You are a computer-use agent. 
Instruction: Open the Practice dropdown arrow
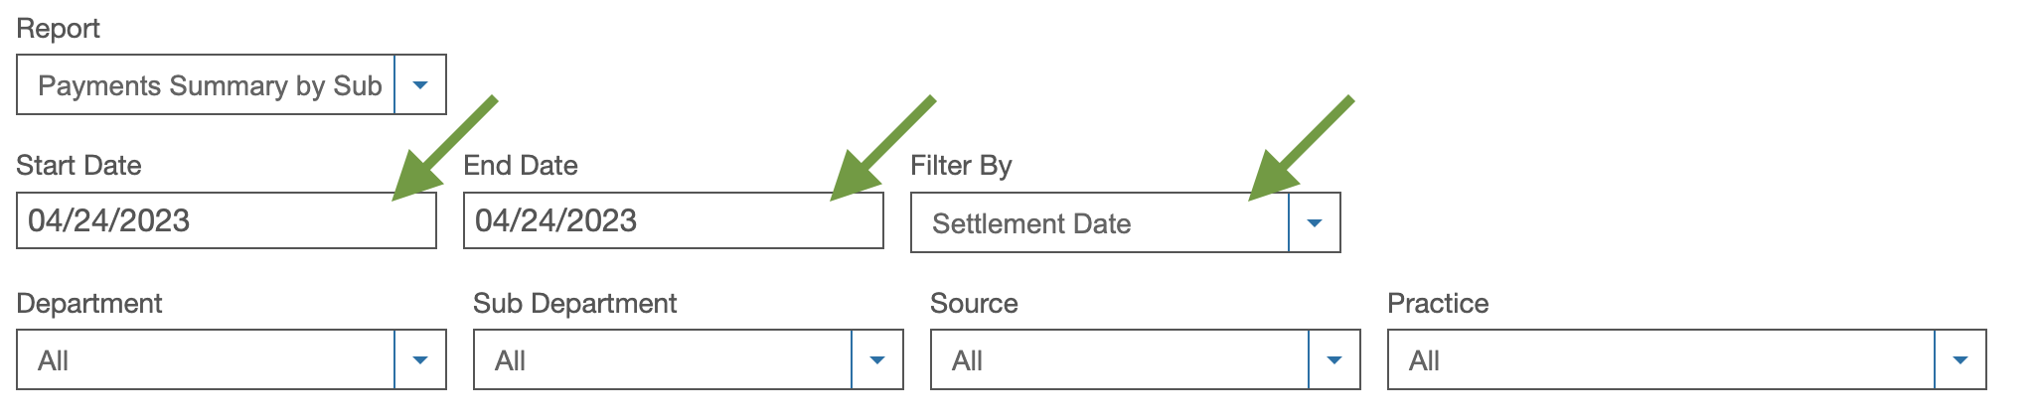pyautogui.click(x=1960, y=360)
